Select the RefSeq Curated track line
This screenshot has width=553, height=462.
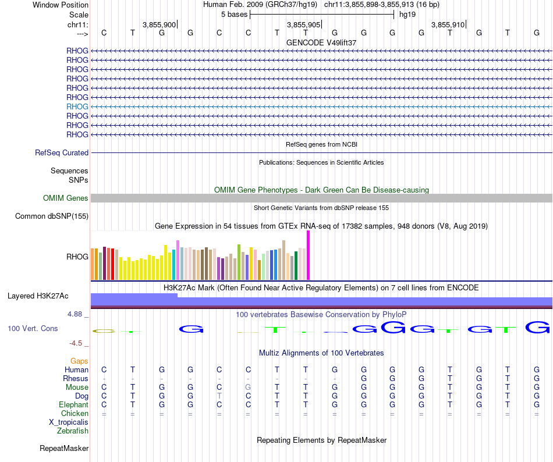tap(321, 152)
